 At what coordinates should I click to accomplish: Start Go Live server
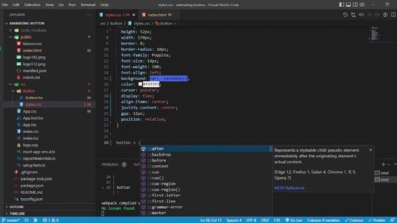(x=294, y=221)
